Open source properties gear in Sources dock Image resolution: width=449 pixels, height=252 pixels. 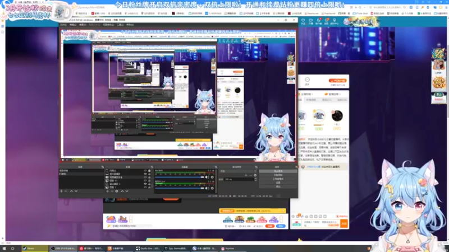[117, 191]
